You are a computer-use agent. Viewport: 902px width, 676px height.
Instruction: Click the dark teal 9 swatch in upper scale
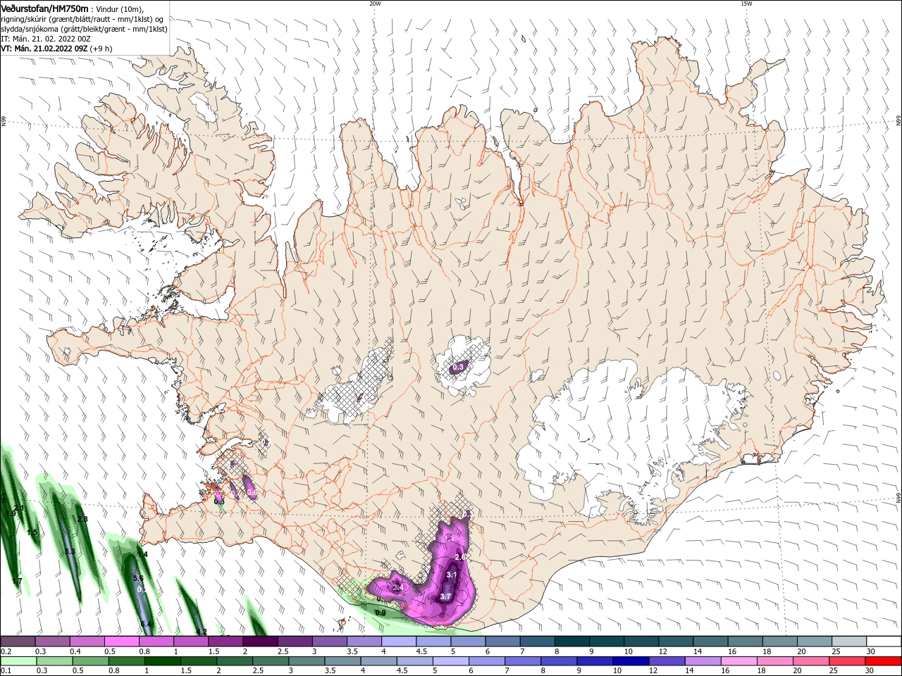pyautogui.click(x=607, y=641)
